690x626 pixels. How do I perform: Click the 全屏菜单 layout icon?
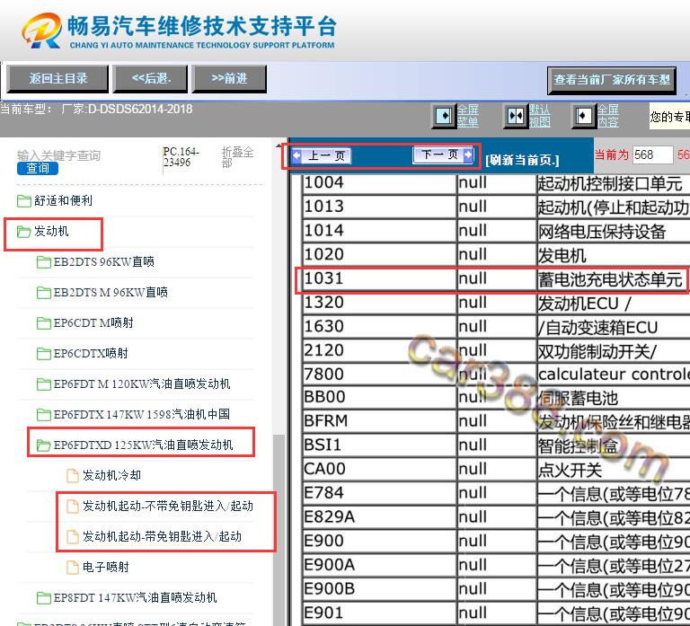[444, 116]
